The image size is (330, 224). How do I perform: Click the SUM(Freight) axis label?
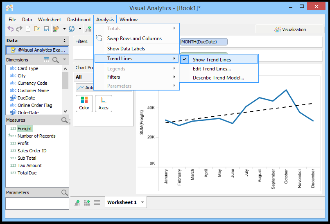click(141, 122)
